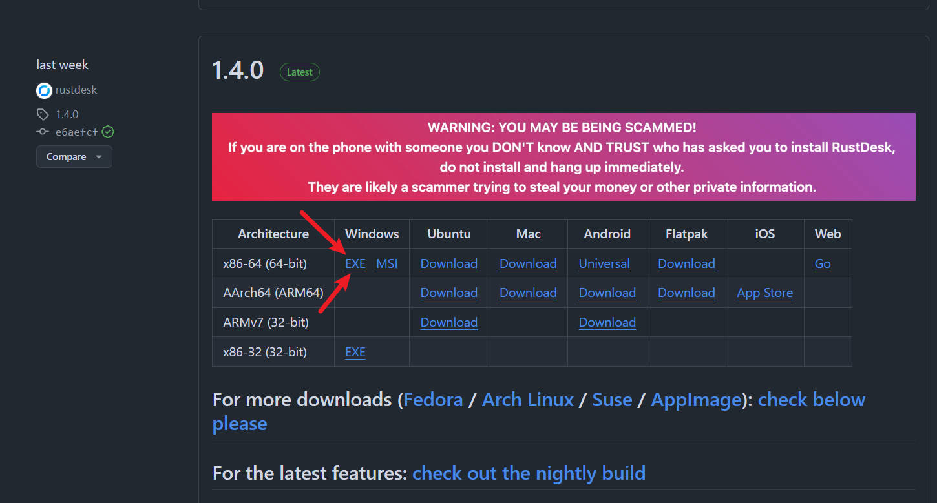937x503 pixels.
Task: Download Windows x86-64 EXE
Action: [355, 263]
